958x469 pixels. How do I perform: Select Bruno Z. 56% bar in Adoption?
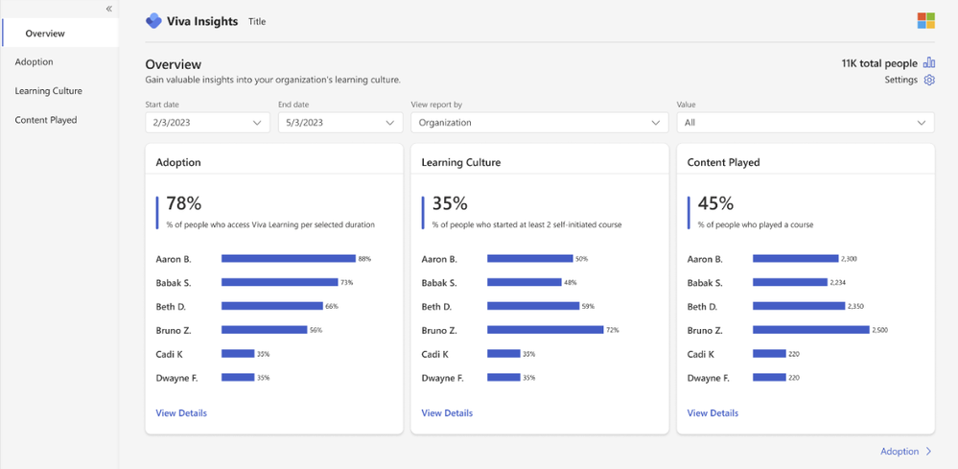pyautogui.click(x=264, y=330)
